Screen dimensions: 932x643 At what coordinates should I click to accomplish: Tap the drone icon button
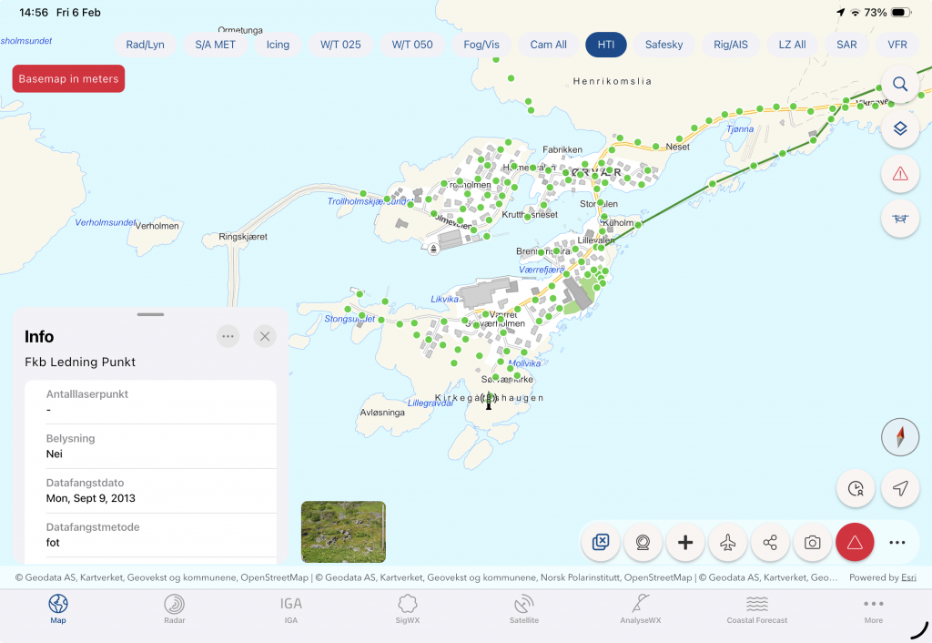[x=900, y=219]
